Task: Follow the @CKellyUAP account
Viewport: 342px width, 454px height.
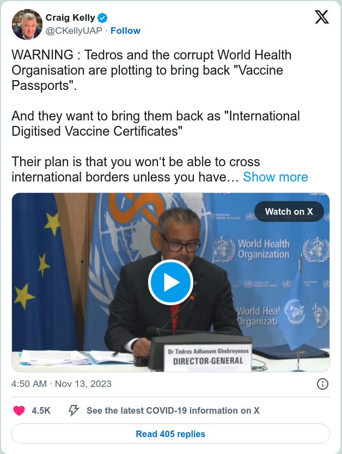Action: click(x=125, y=31)
